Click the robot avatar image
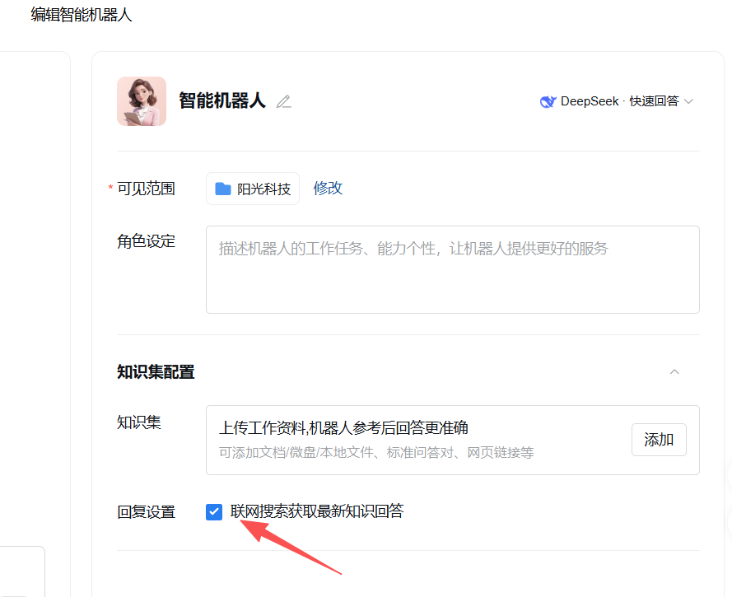The image size is (732, 597). (x=142, y=101)
